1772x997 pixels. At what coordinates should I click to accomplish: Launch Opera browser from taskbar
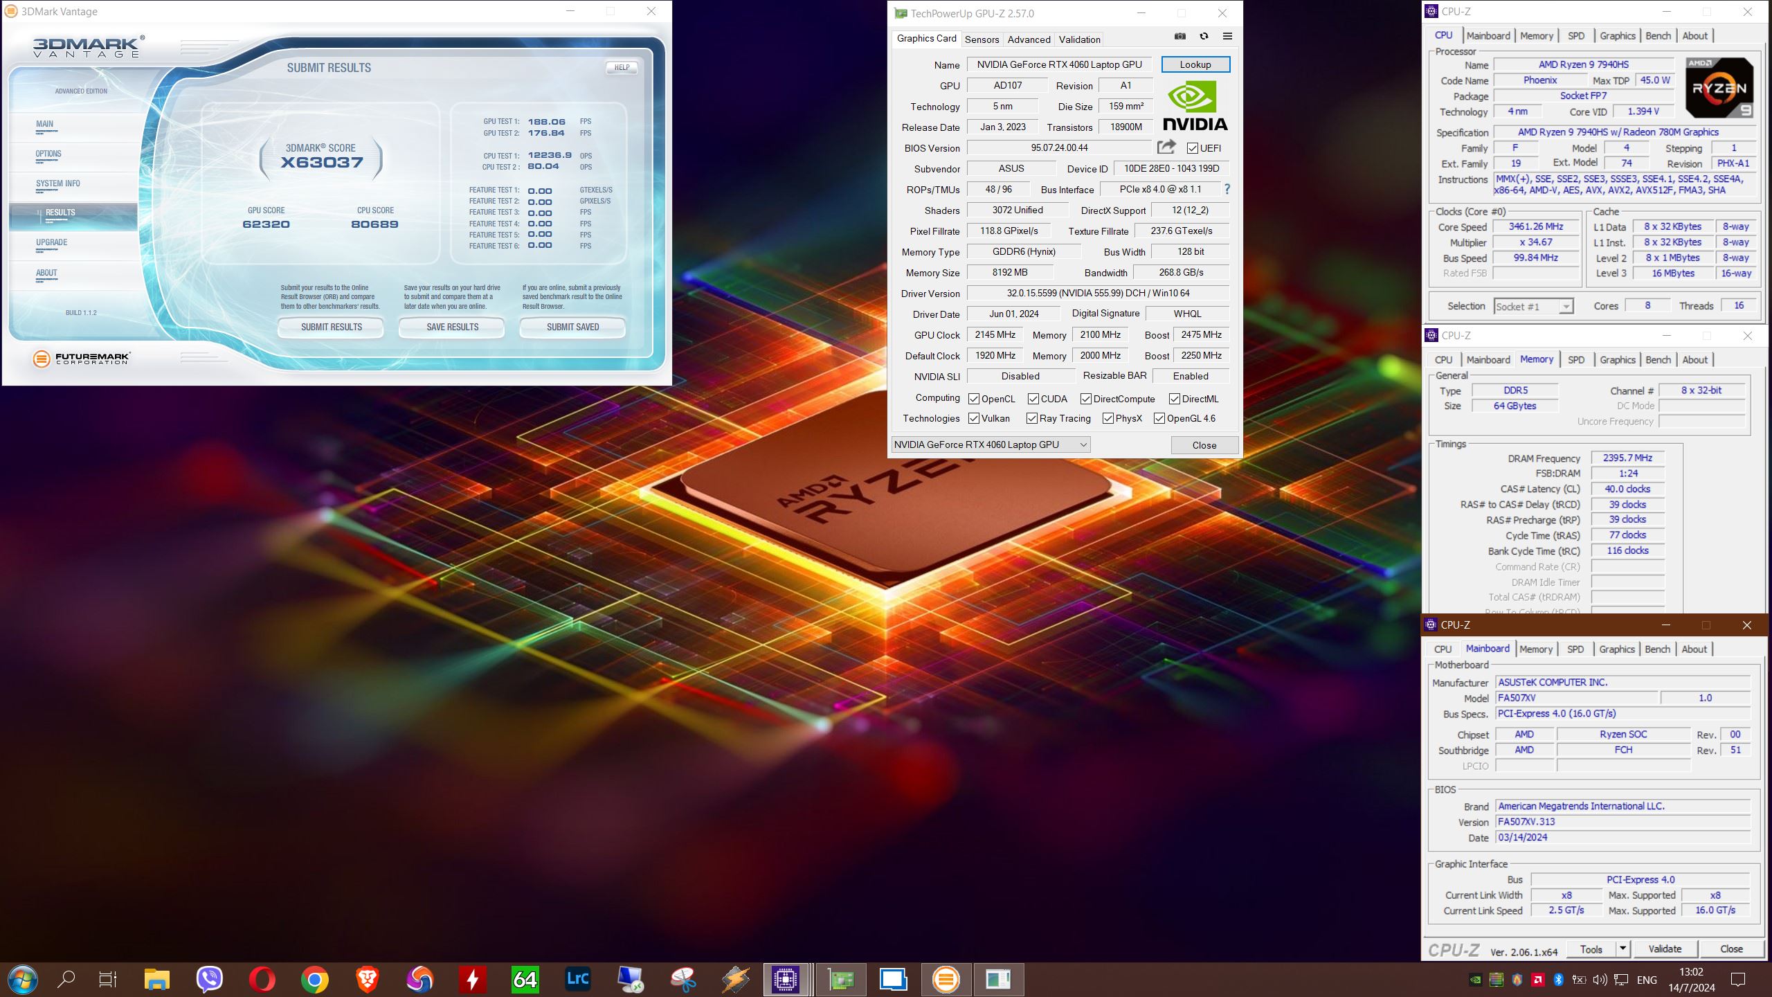point(262,979)
